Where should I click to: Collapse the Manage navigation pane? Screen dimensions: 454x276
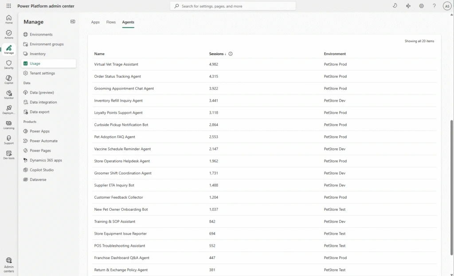tap(72, 21)
